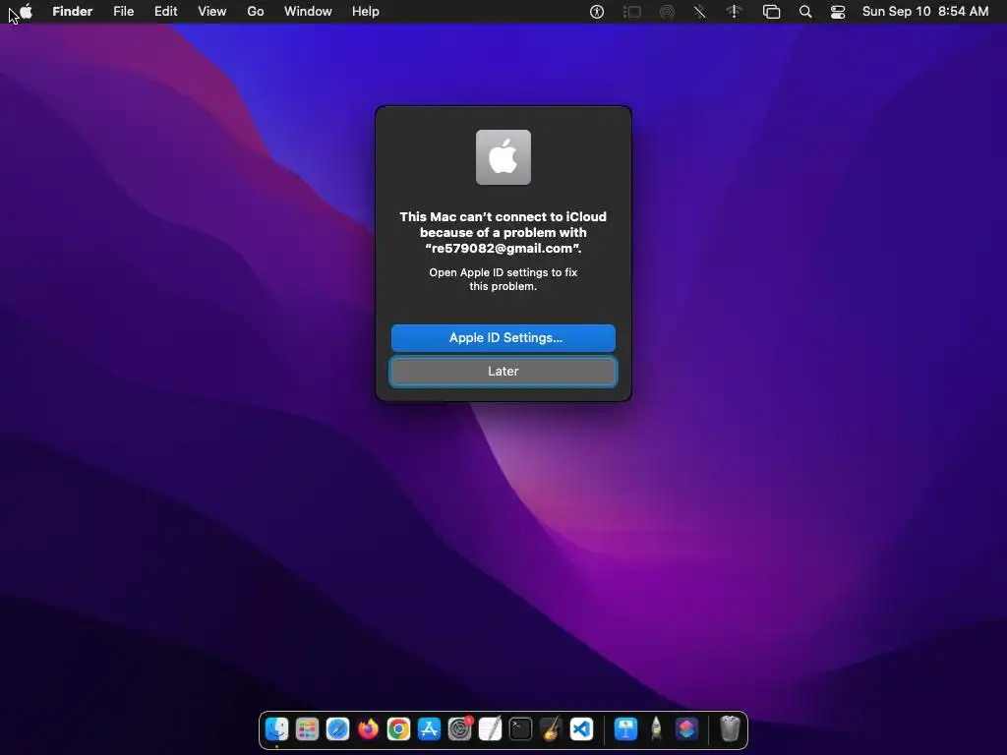Screen dimensions: 1007x755
Task: Open the Edit menu
Action: click(165, 12)
